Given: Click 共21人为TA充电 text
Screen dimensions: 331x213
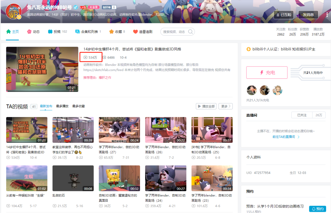Looking at the screenshot, I should click(257, 101).
